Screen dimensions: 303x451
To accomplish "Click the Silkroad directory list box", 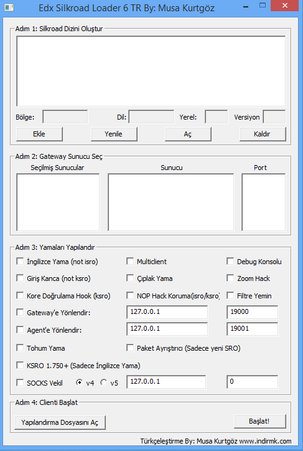I will point(151,71).
